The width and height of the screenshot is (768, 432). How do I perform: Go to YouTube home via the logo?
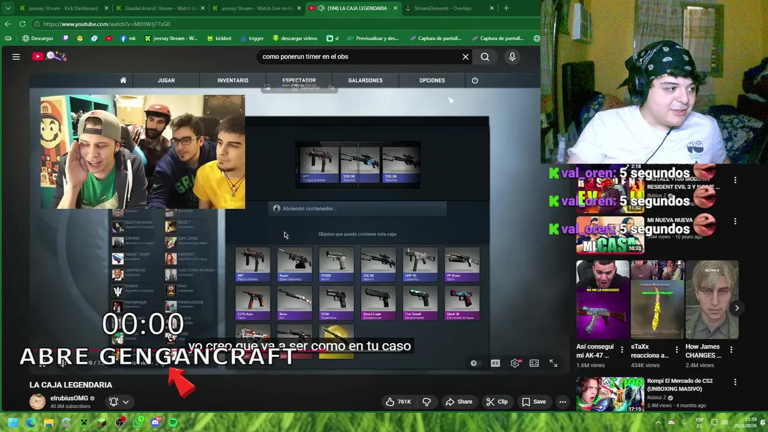point(49,56)
